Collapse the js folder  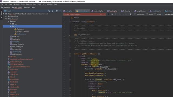(11, 26)
